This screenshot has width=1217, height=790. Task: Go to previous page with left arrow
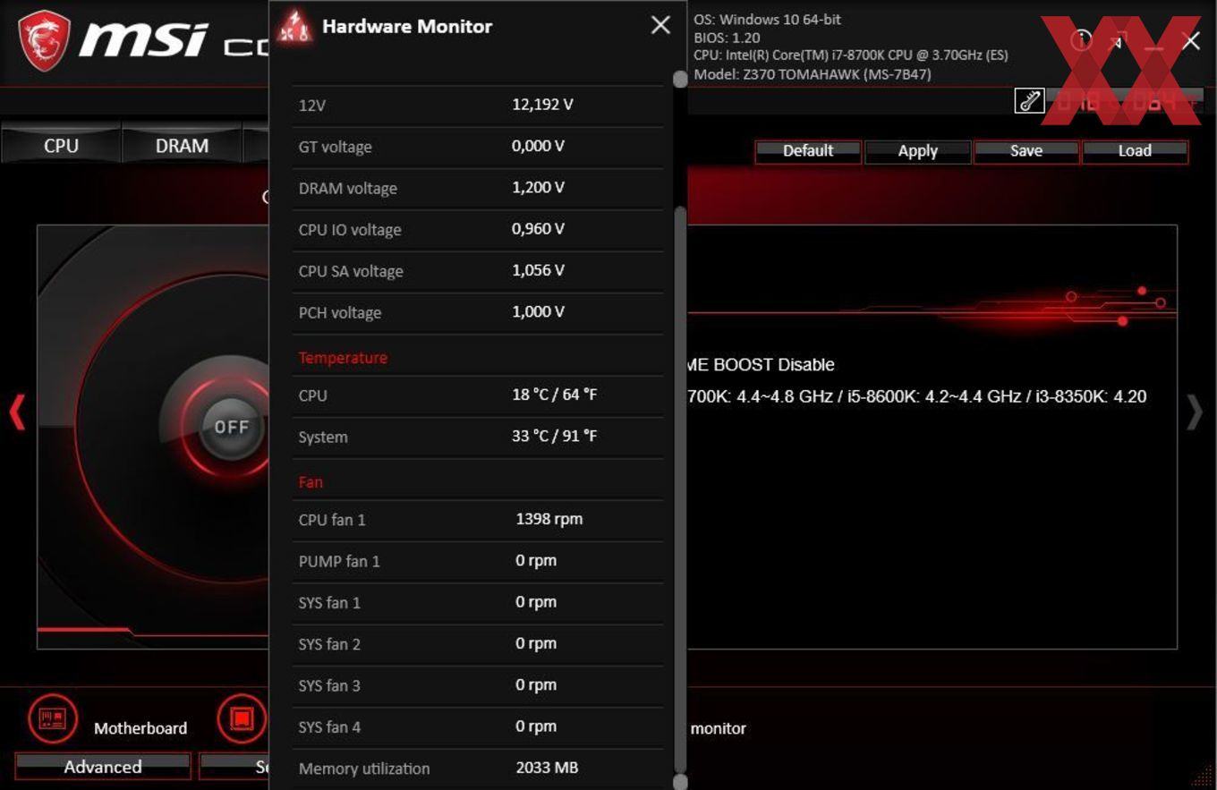pos(17,412)
